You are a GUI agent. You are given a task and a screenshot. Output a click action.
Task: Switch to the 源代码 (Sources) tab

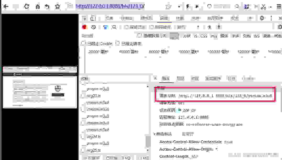(x=146, y=18)
